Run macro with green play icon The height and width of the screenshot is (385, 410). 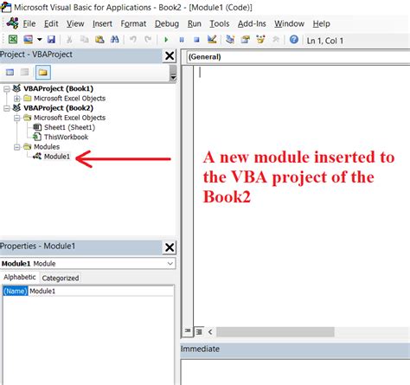pyautogui.click(x=166, y=40)
